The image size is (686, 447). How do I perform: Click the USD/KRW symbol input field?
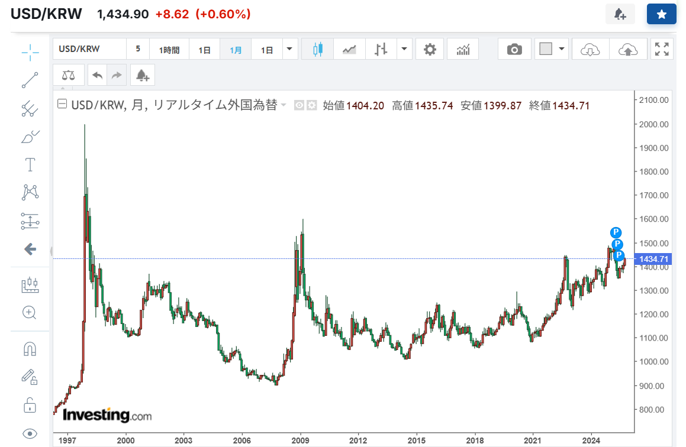coord(89,49)
